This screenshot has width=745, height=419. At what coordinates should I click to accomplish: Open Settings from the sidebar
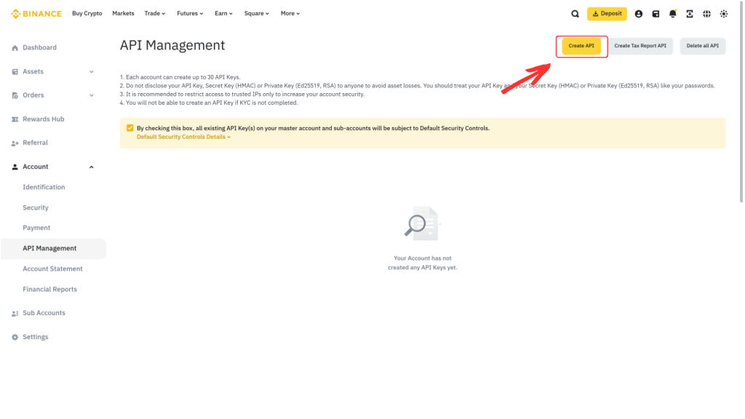point(36,337)
